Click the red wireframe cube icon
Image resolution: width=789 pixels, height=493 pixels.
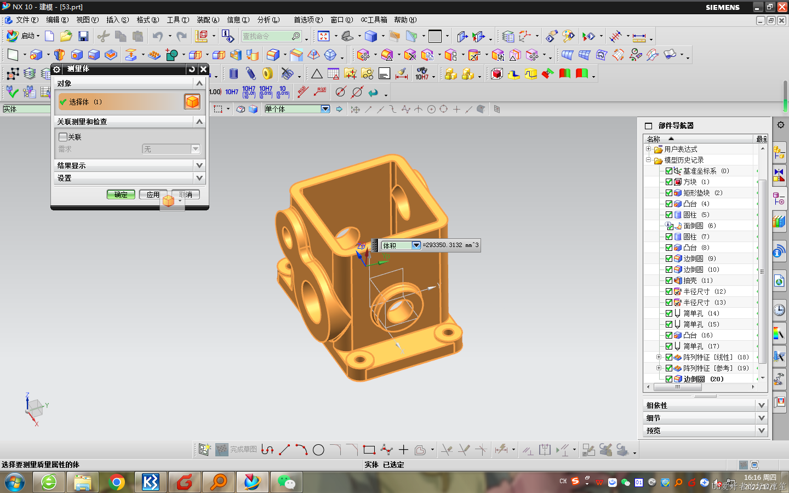point(496,73)
